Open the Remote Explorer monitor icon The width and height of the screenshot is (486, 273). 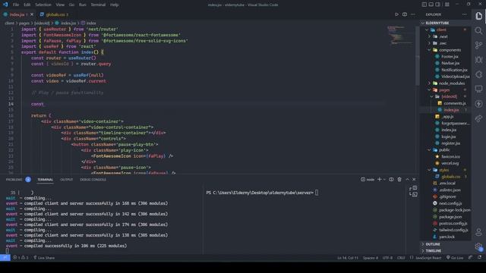coord(478,89)
